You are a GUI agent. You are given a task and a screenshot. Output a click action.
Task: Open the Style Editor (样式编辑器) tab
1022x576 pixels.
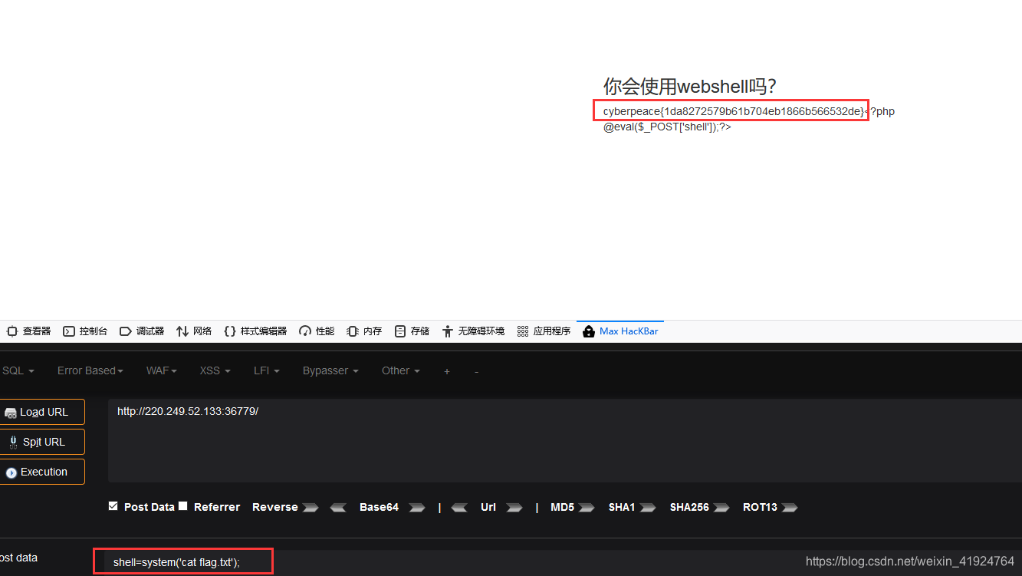(255, 331)
